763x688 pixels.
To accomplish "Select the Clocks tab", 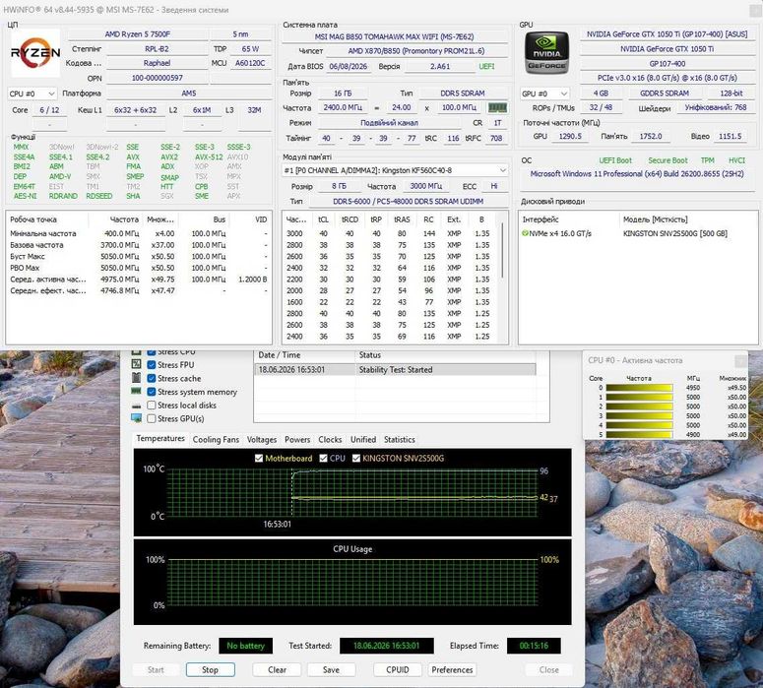I will click(x=330, y=439).
